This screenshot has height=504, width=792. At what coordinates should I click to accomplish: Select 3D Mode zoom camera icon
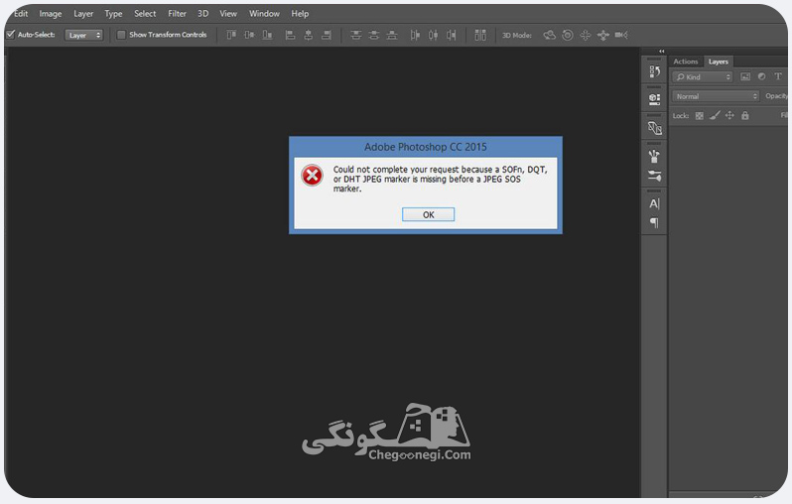point(621,35)
